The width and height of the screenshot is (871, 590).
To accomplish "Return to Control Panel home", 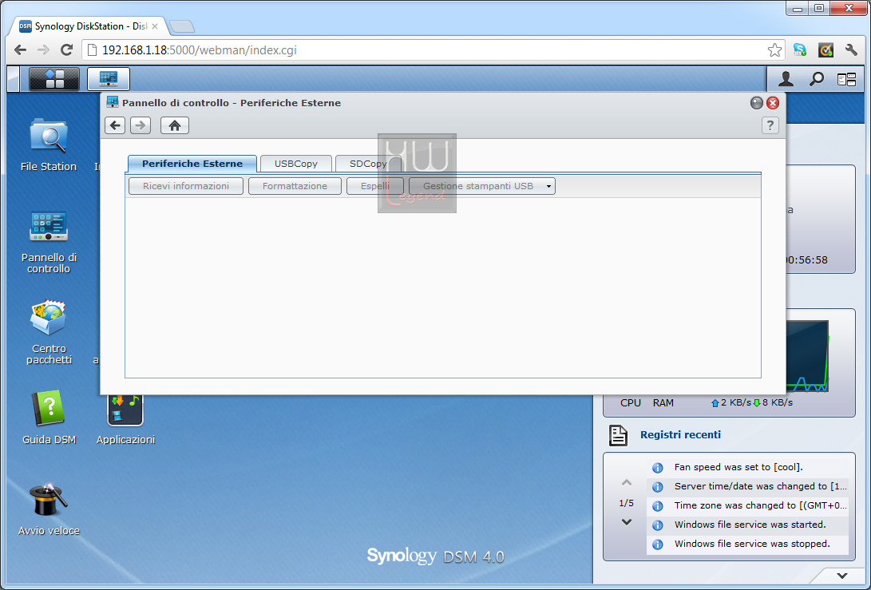I will click(175, 125).
